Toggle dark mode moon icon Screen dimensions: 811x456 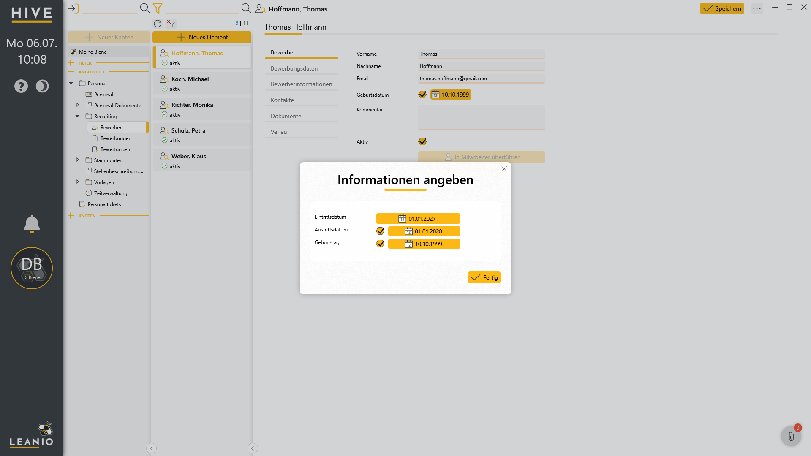(x=42, y=86)
